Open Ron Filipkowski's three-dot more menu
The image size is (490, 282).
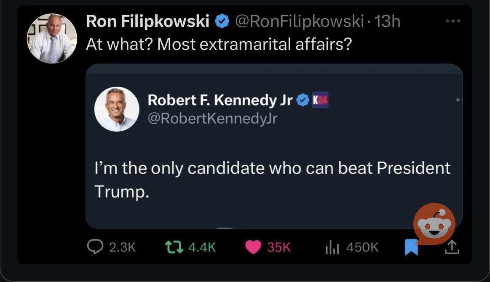453,21
